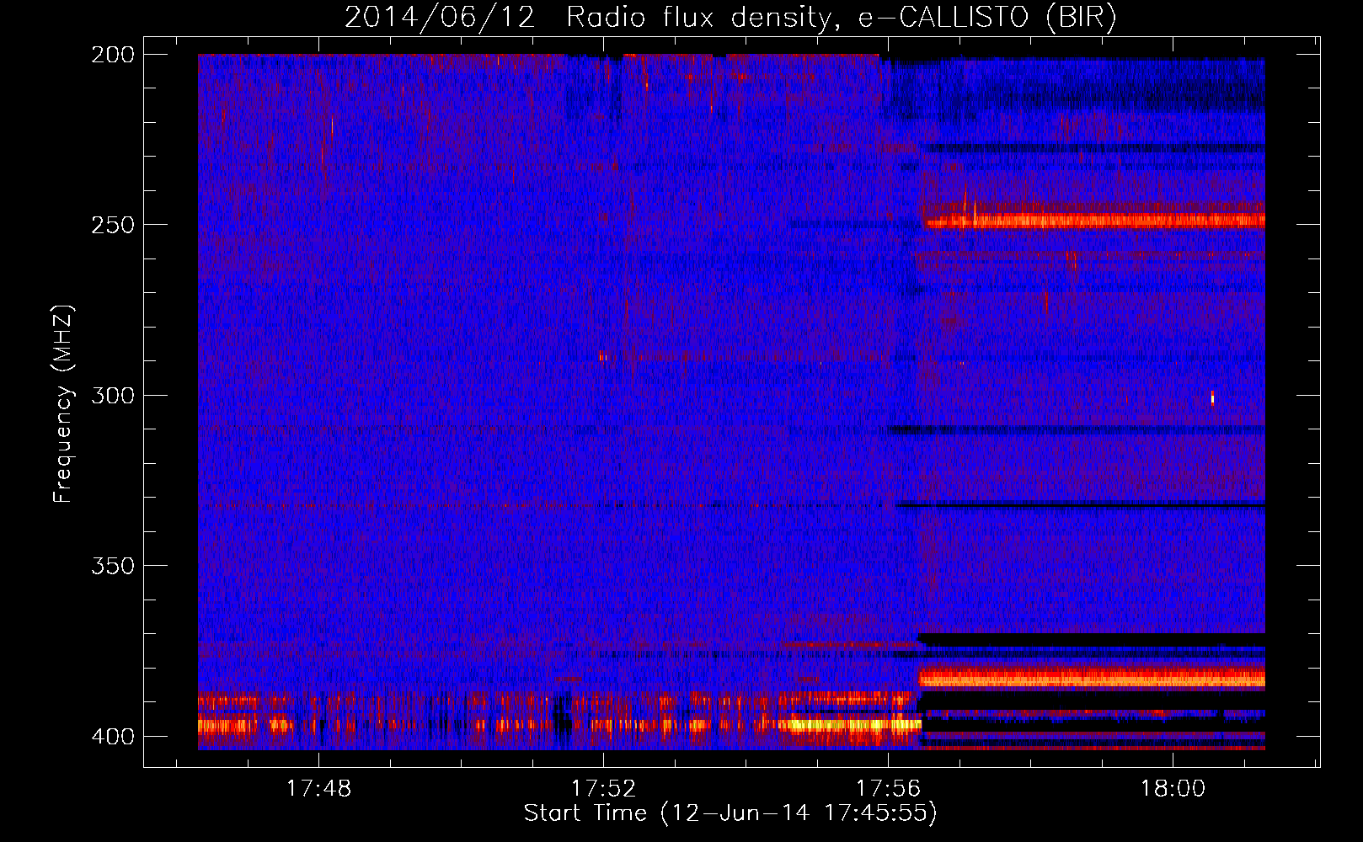1363x842 pixels.
Task: Click the orange emission band at 250 MHz
Action: 1094,221
